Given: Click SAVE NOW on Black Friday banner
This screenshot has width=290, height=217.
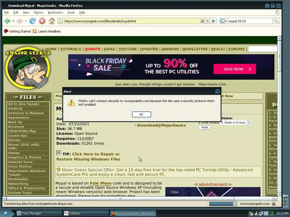Looking at the screenshot, I should [234, 69].
